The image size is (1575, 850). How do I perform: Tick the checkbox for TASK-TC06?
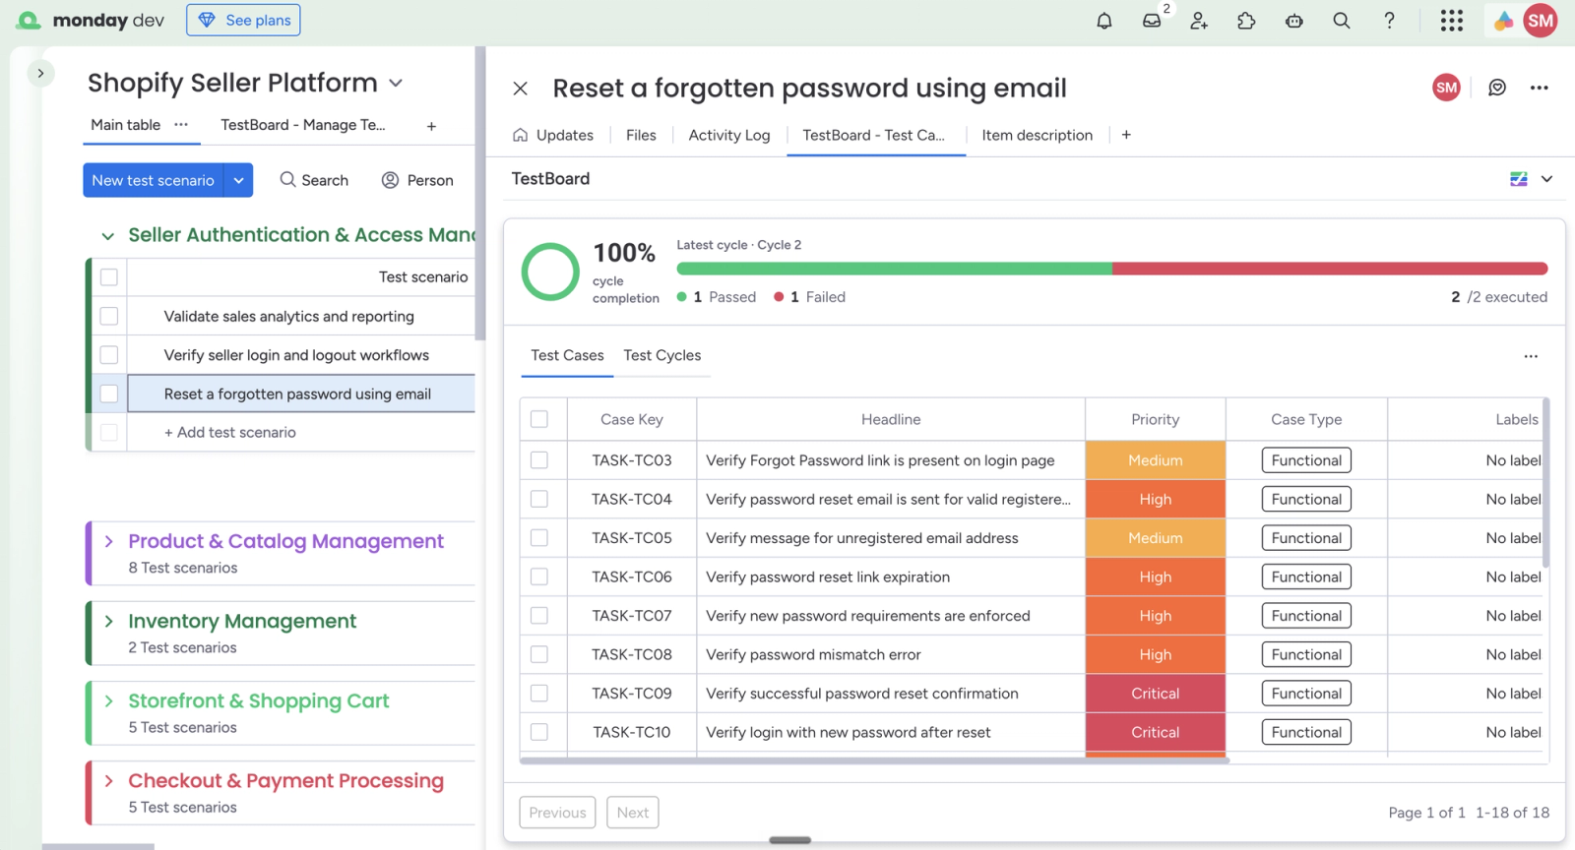[x=539, y=577]
